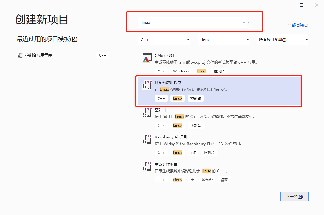Click inside the linux search input field
This screenshot has height=215, width=324.
(190, 22)
